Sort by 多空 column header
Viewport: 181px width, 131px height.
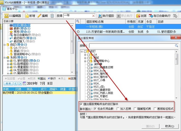click(151, 22)
